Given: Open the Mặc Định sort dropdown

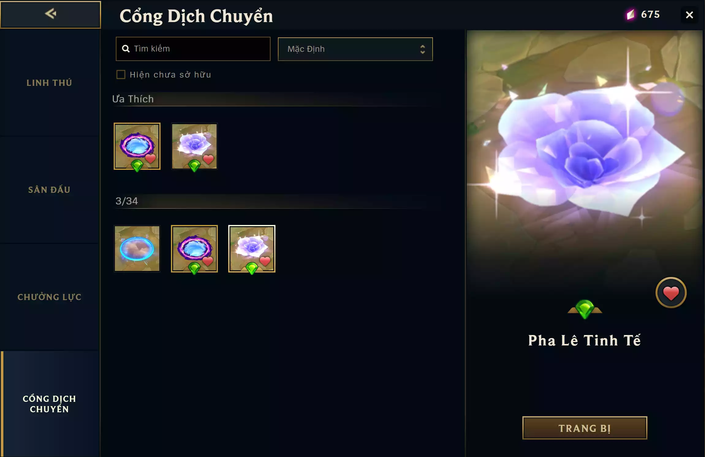Looking at the screenshot, I should pyautogui.click(x=355, y=49).
